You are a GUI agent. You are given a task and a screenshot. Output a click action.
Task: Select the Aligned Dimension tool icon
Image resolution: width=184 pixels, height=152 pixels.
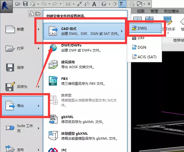[79, 4]
